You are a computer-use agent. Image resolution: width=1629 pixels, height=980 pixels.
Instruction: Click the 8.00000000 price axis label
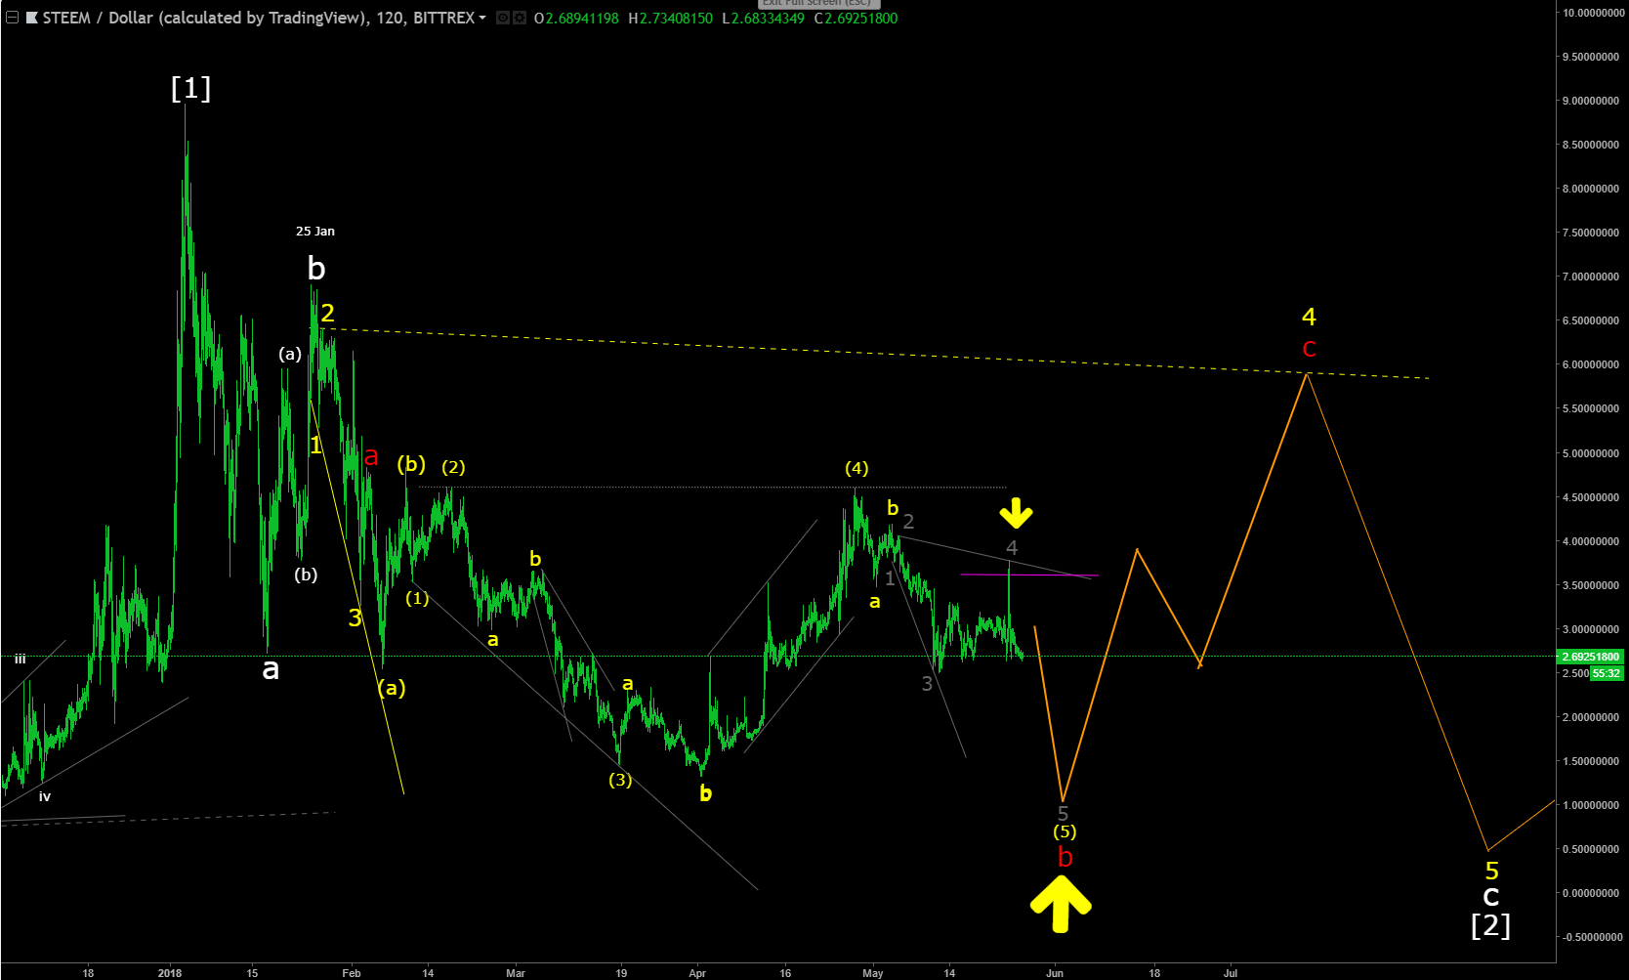click(1591, 189)
